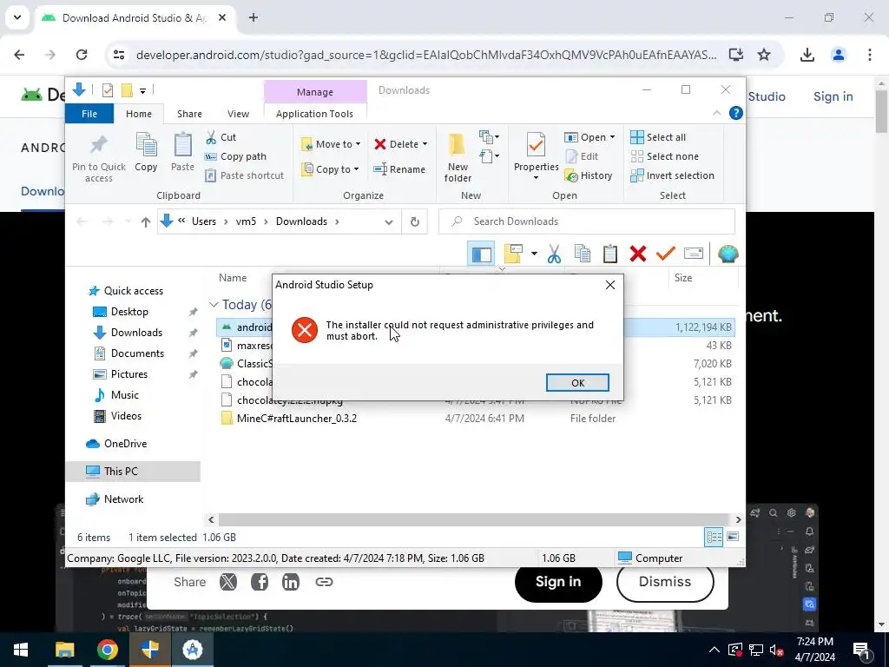This screenshot has height=667, width=889.
Task: Click the Up one level arrow in Explorer
Action: coord(145,221)
